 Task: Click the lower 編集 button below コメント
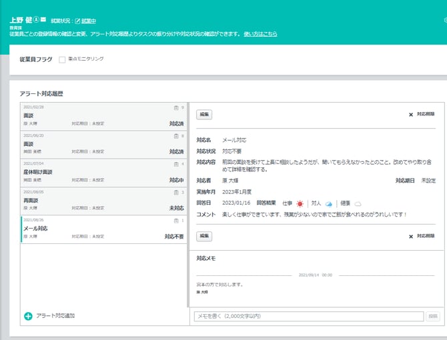click(204, 236)
